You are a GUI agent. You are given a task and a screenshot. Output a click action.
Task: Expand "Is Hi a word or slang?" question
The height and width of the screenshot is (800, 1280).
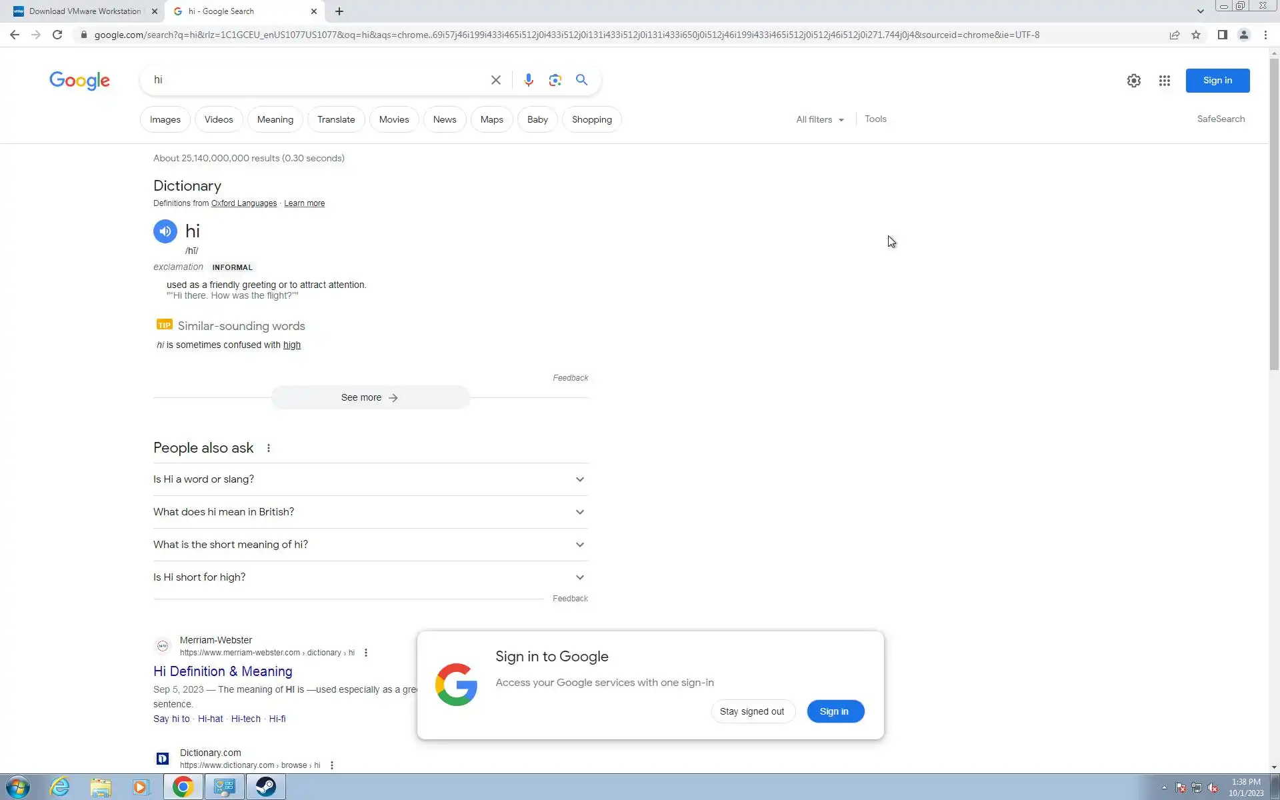370,479
